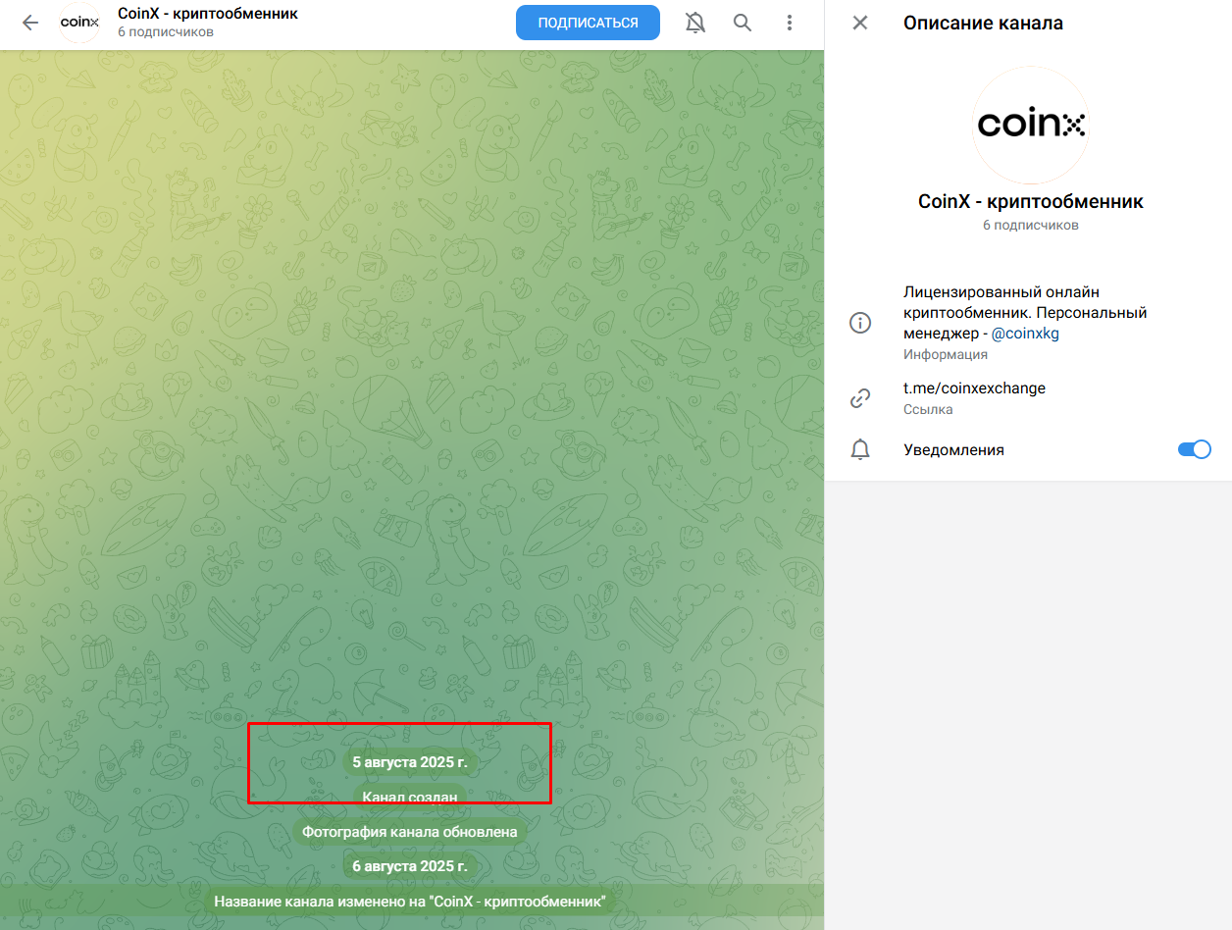
Task: Click the Фотография канала обновлена message
Action: click(x=410, y=832)
